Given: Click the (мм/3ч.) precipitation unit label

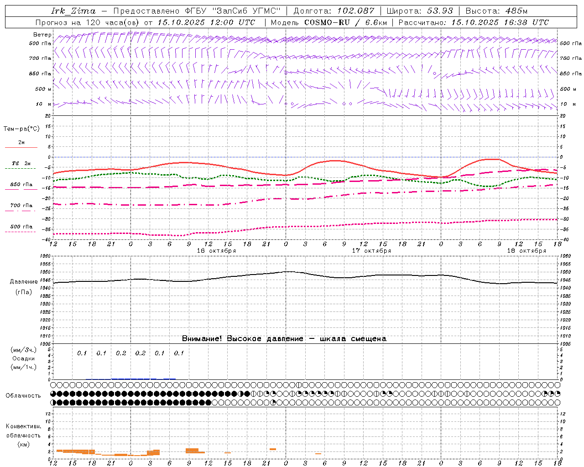Looking at the screenshot, I should pos(24,350).
